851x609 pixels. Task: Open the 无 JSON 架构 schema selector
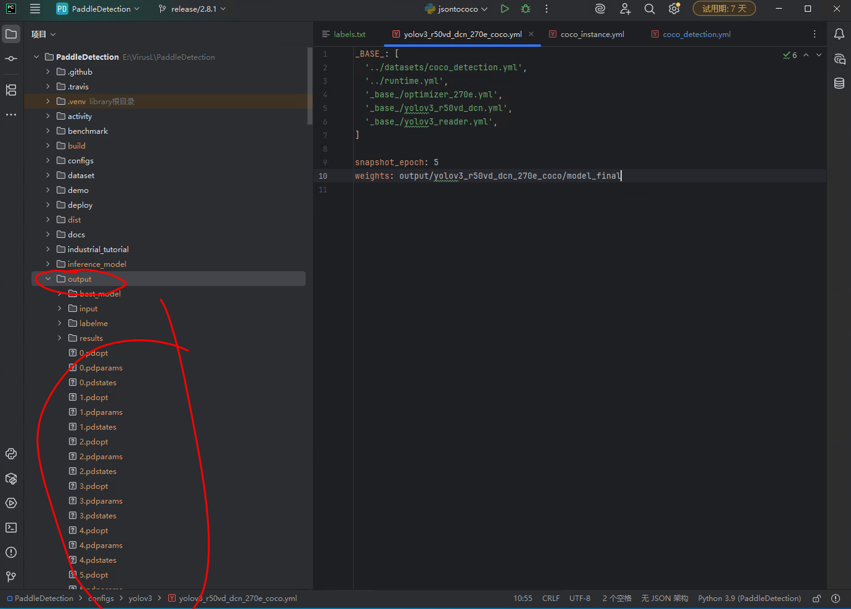(665, 599)
